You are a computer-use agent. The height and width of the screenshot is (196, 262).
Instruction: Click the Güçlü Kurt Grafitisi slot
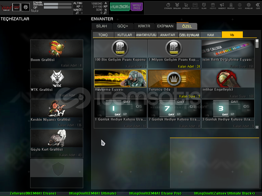coord(57,144)
